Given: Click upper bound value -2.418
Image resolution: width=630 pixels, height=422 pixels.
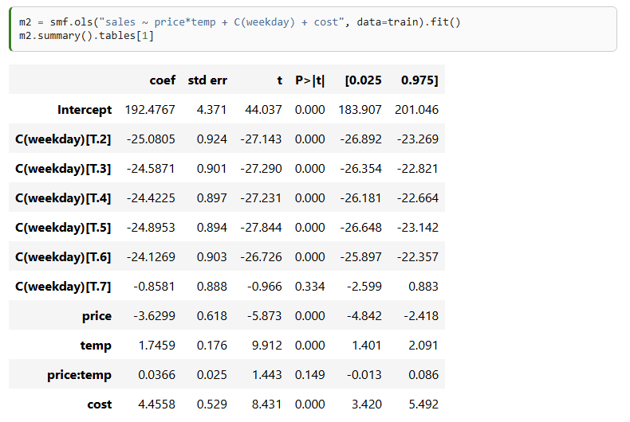Looking at the screenshot, I should click(x=421, y=316).
